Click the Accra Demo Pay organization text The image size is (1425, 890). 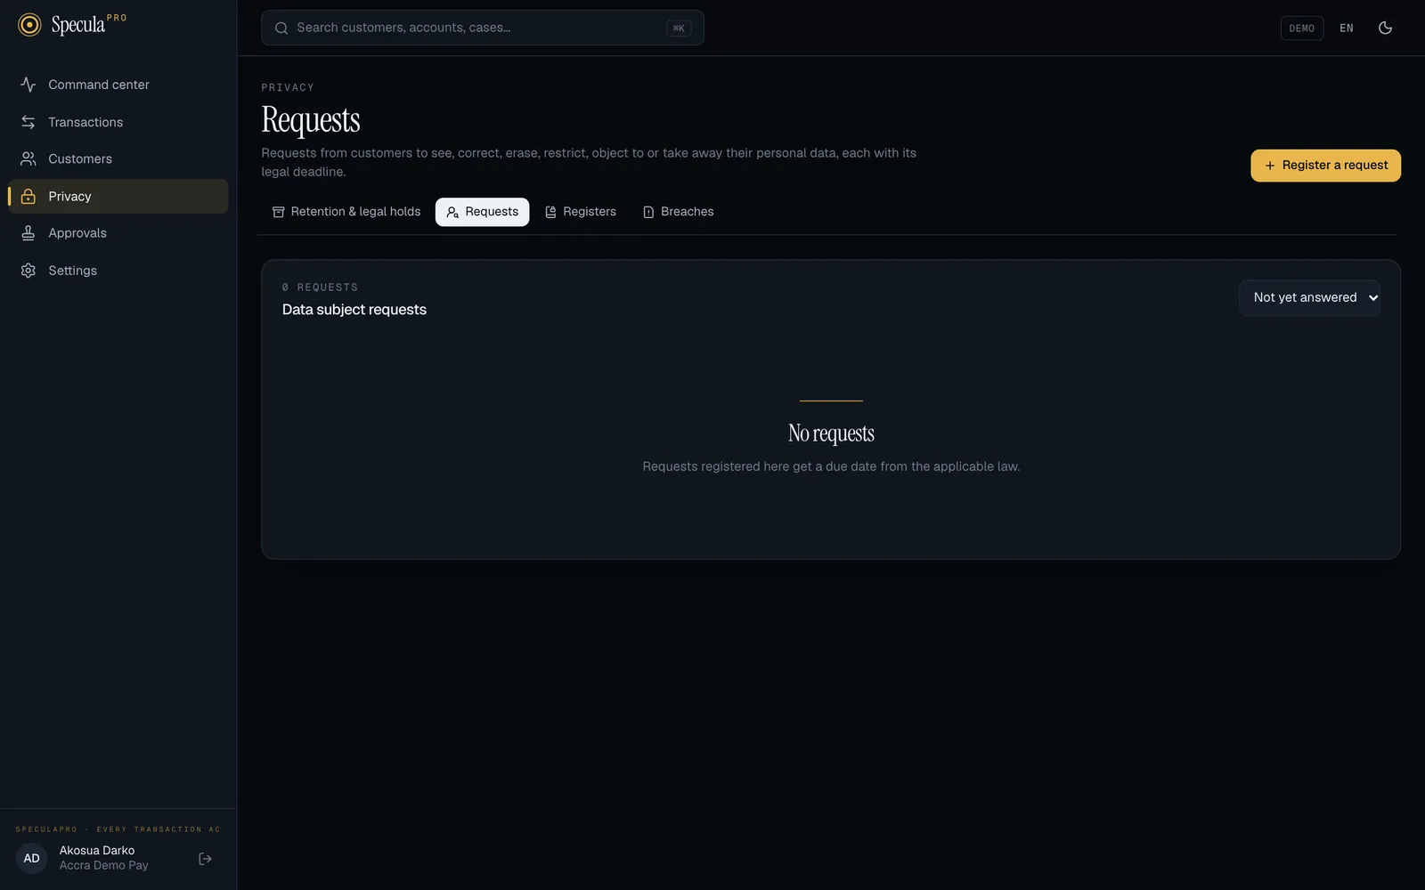104,866
